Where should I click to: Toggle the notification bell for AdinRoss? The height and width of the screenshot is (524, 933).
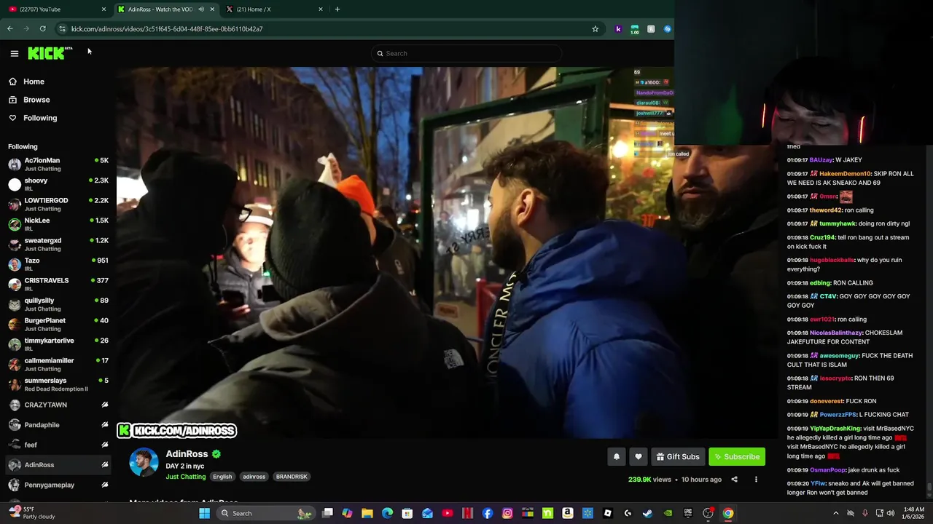pyautogui.click(x=616, y=456)
